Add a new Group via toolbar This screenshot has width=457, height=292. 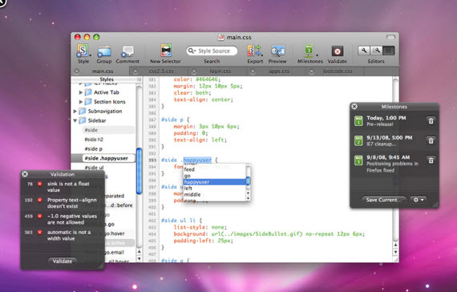pos(104,51)
